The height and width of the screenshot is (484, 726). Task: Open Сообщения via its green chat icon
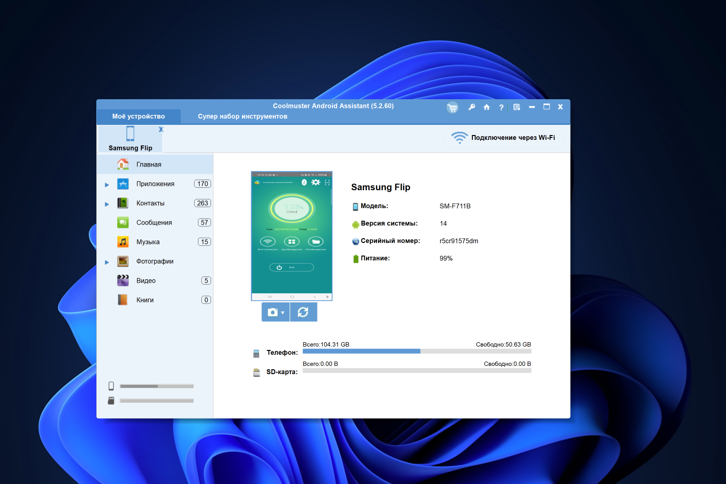[x=123, y=223]
